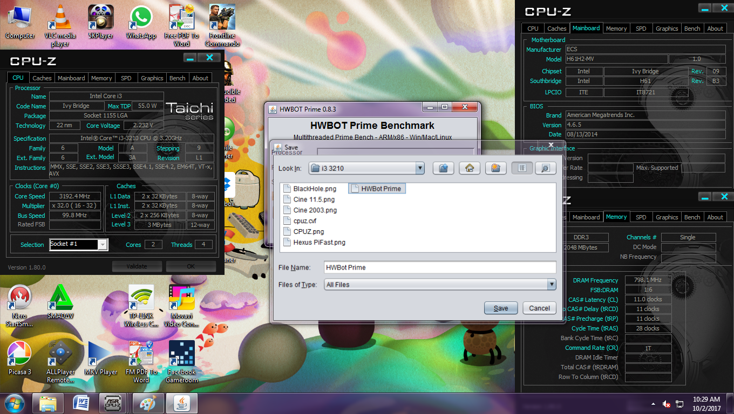Select Cine 2003.png in the file list
Viewport: 734px width, 414px height.
(x=310, y=210)
